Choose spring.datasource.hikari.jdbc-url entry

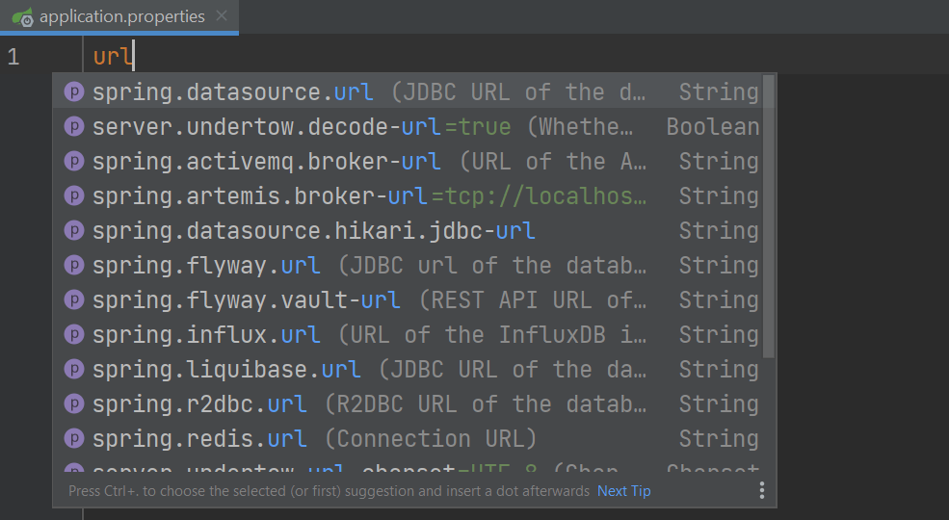[x=312, y=231]
